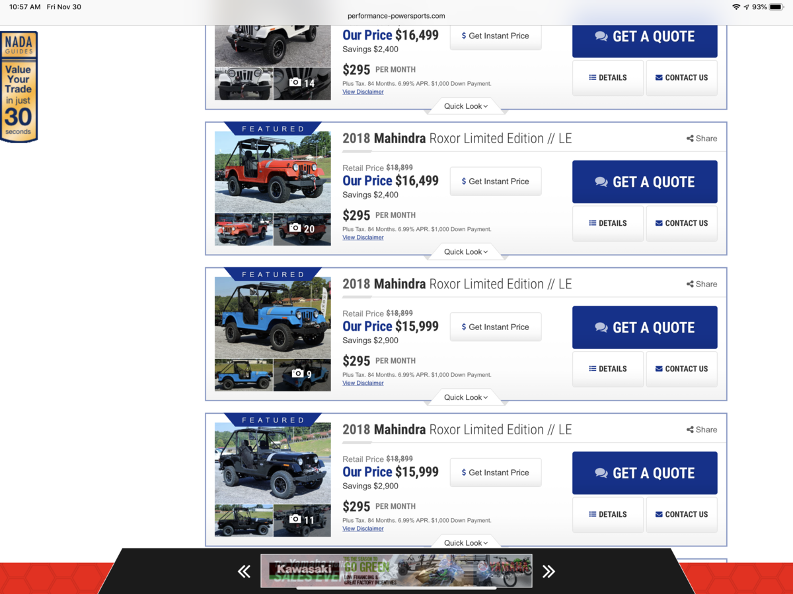Open View Disclaimer link on blue Roxor listing

click(363, 383)
